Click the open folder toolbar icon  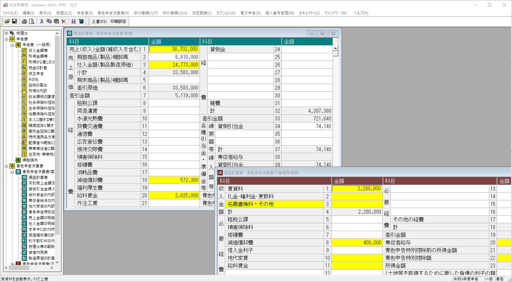coord(7,21)
